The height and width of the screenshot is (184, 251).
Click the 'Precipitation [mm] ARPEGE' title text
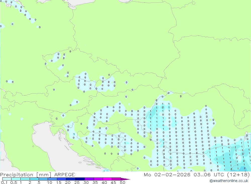tap(37, 174)
